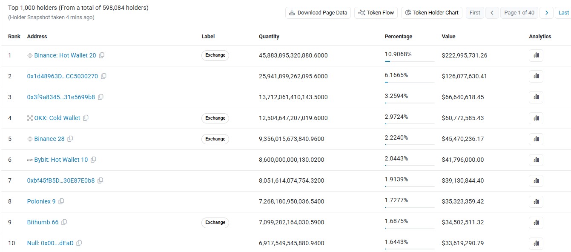Open the Null: 0x00...dEaD address
The image size is (571, 252).
click(50, 243)
